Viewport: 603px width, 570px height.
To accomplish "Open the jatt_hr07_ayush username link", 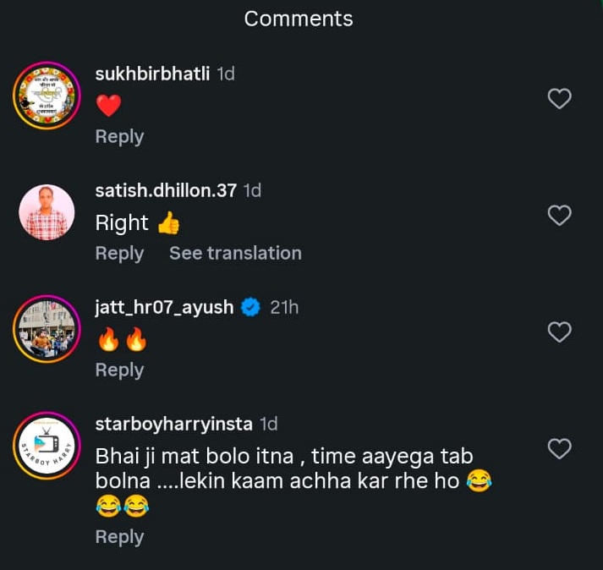I will coord(165,307).
